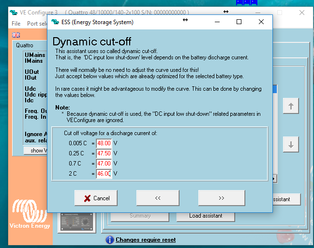
Task: Edit the 0.25 C cut-off voltage field
Action: click(104, 153)
